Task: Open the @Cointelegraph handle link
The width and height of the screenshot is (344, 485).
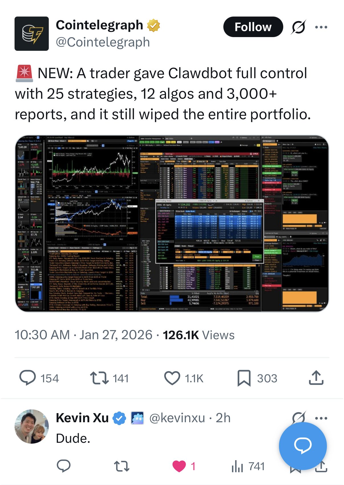Action: [103, 42]
